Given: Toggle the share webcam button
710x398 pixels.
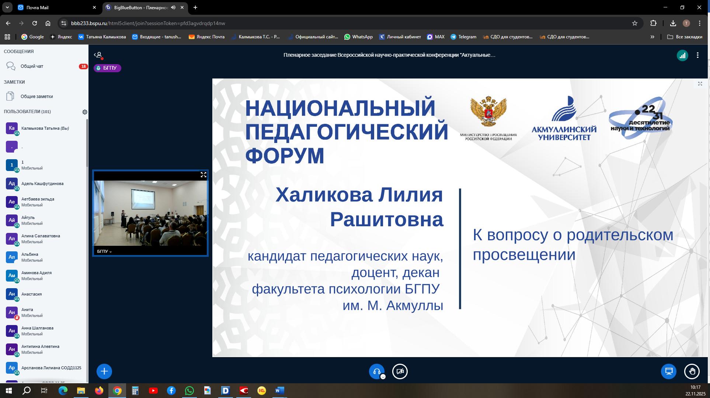Looking at the screenshot, I should coord(400,371).
